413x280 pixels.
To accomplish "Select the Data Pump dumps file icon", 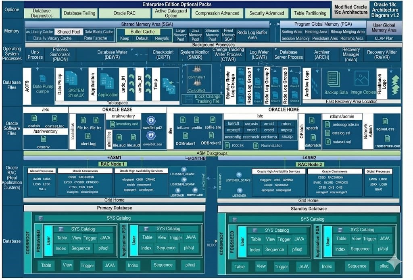I will [42, 78].
